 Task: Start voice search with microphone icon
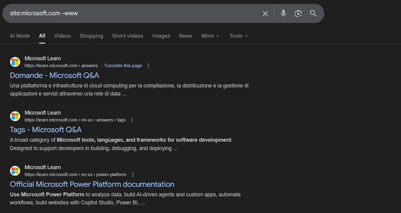pos(283,13)
